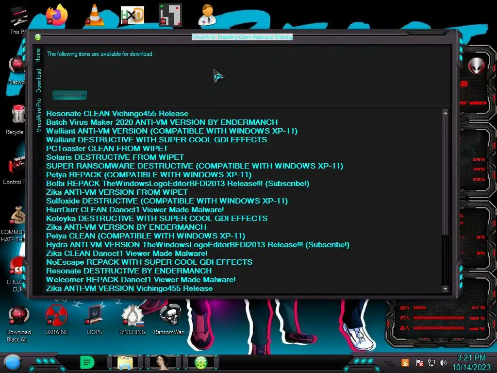Click the Start orb on the taskbar

(x=12, y=363)
